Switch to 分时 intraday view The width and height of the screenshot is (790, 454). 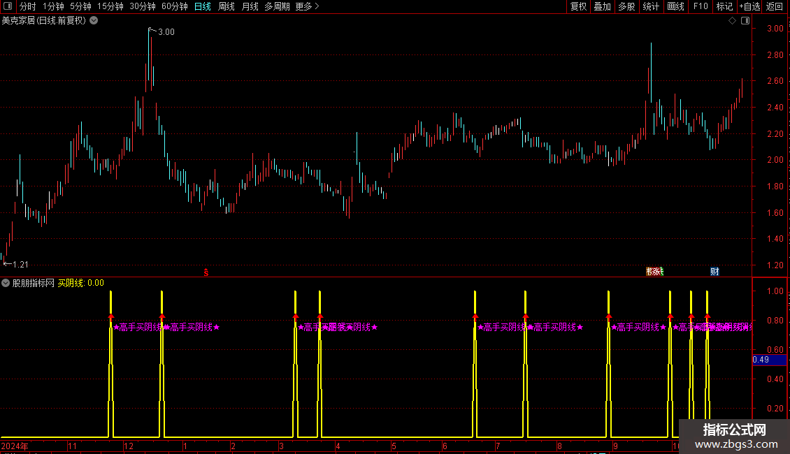28,6
